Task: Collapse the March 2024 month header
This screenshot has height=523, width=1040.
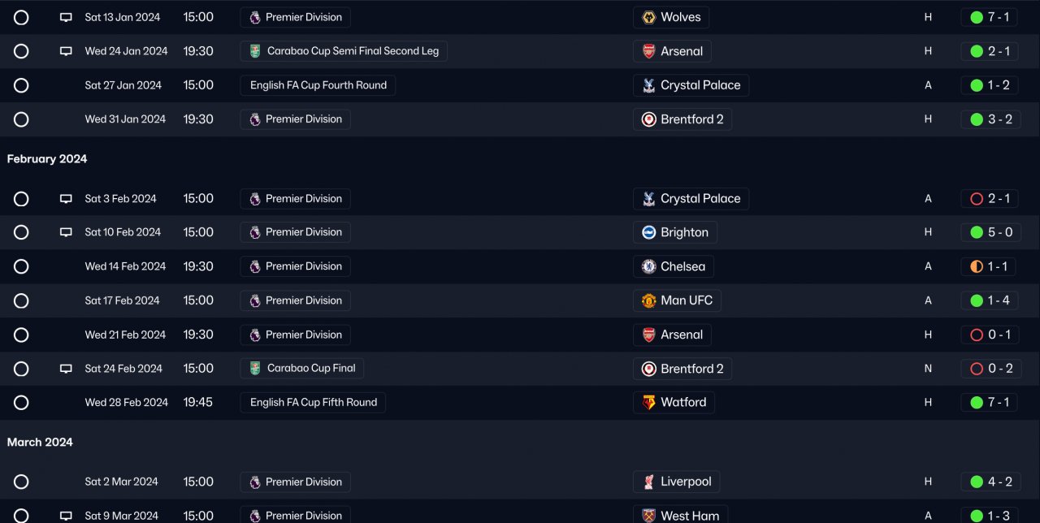Action: point(40,443)
